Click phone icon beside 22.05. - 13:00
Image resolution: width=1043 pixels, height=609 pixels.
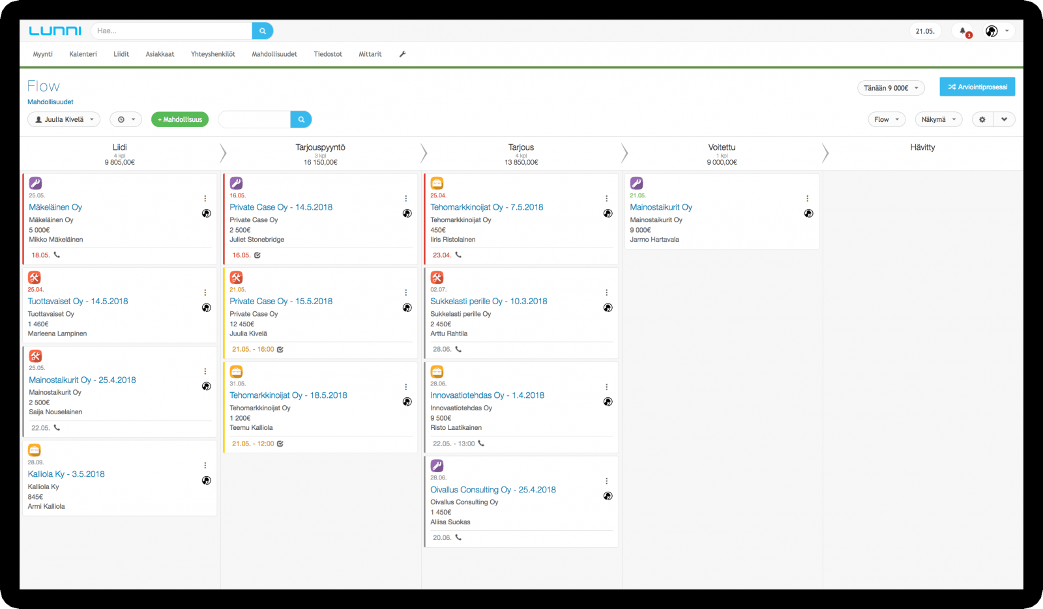coord(481,443)
